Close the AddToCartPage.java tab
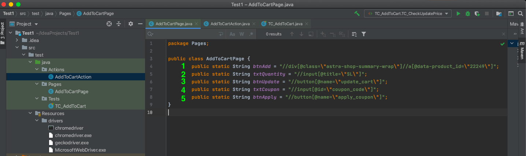Image resolution: width=526 pixels, height=156 pixels. pos(196,24)
